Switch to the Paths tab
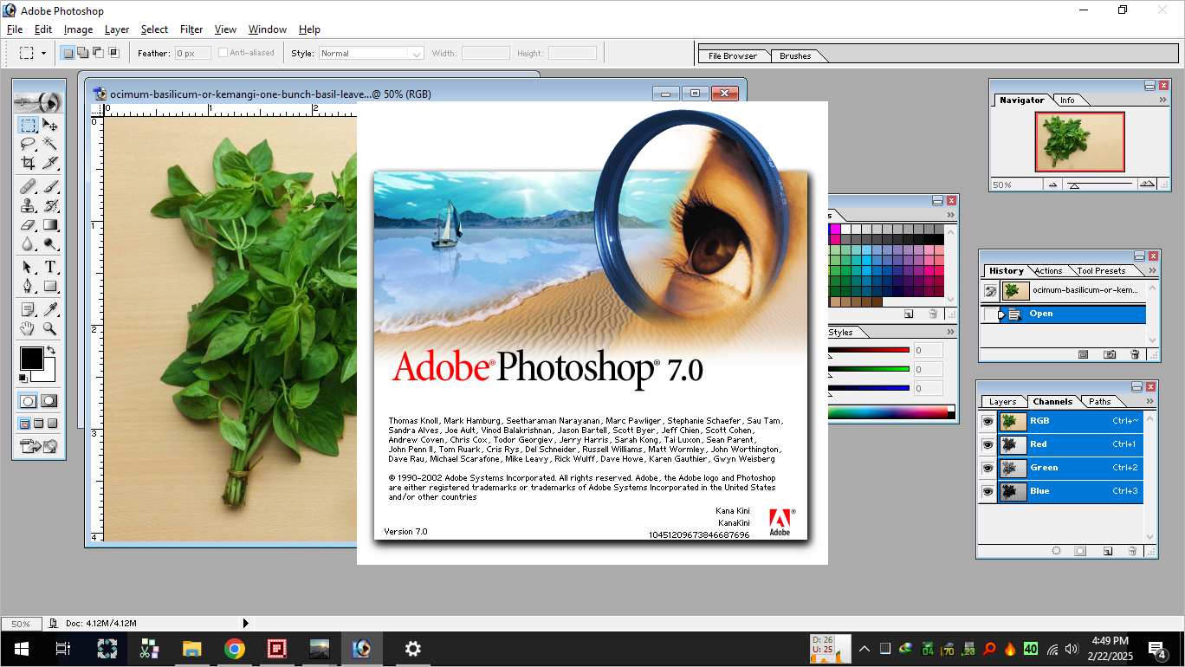1185x667 pixels. pos(1100,402)
